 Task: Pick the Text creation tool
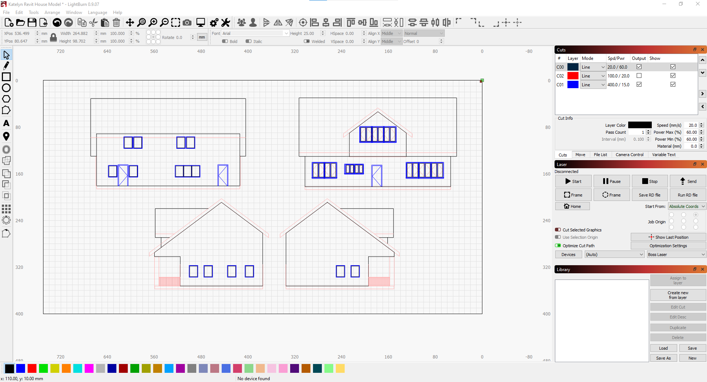[6, 123]
